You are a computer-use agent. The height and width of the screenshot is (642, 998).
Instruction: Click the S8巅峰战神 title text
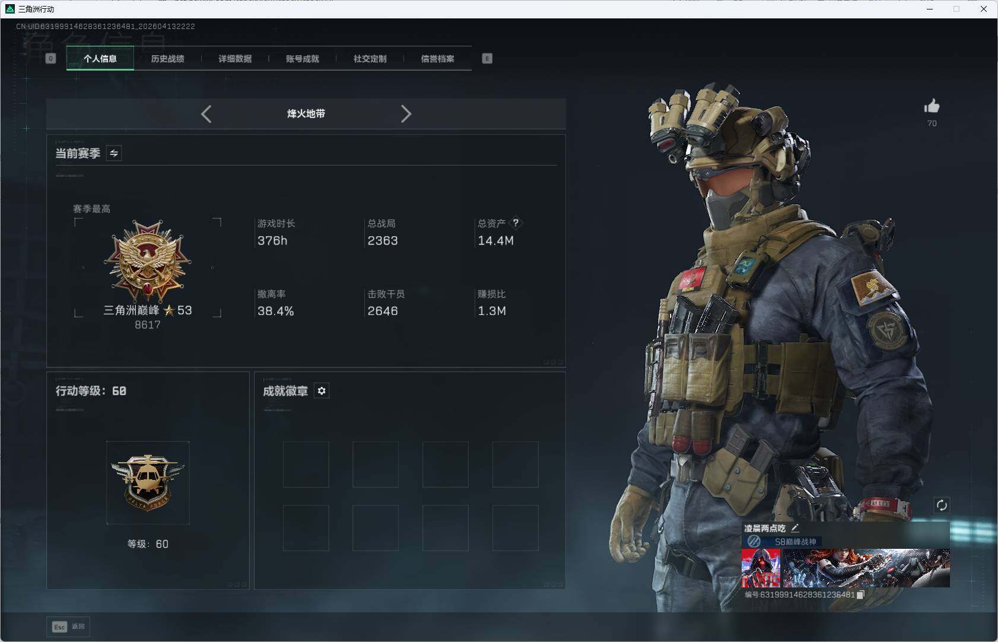[x=796, y=542]
